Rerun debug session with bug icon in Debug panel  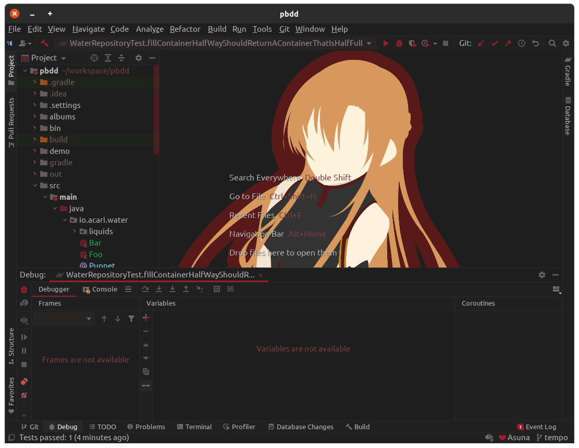[24, 289]
